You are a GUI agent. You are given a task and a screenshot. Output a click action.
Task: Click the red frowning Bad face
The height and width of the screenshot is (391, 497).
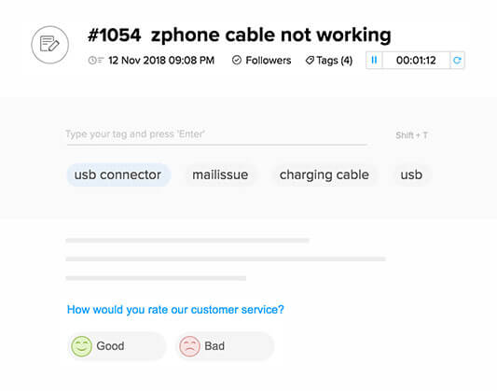click(x=189, y=346)
